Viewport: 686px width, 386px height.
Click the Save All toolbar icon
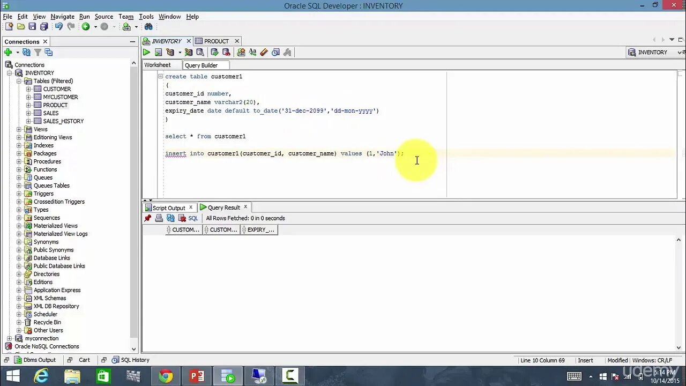coord(44,27)
